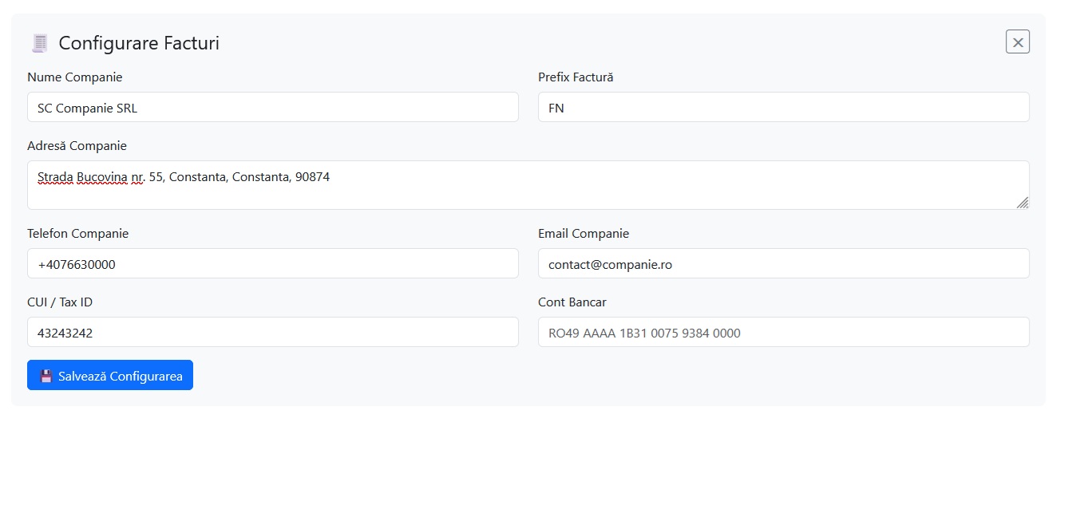
Task: Close the Configurare Facturi panel
Action: pos(1017,42)
